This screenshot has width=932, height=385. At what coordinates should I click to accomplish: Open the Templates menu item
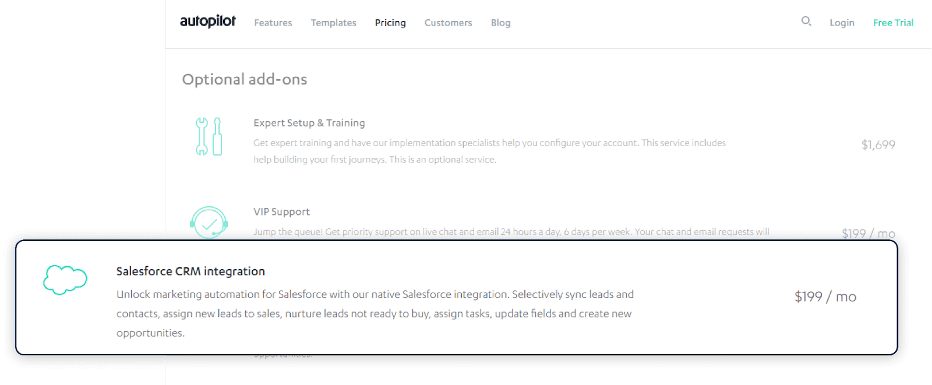coord(333,23)
